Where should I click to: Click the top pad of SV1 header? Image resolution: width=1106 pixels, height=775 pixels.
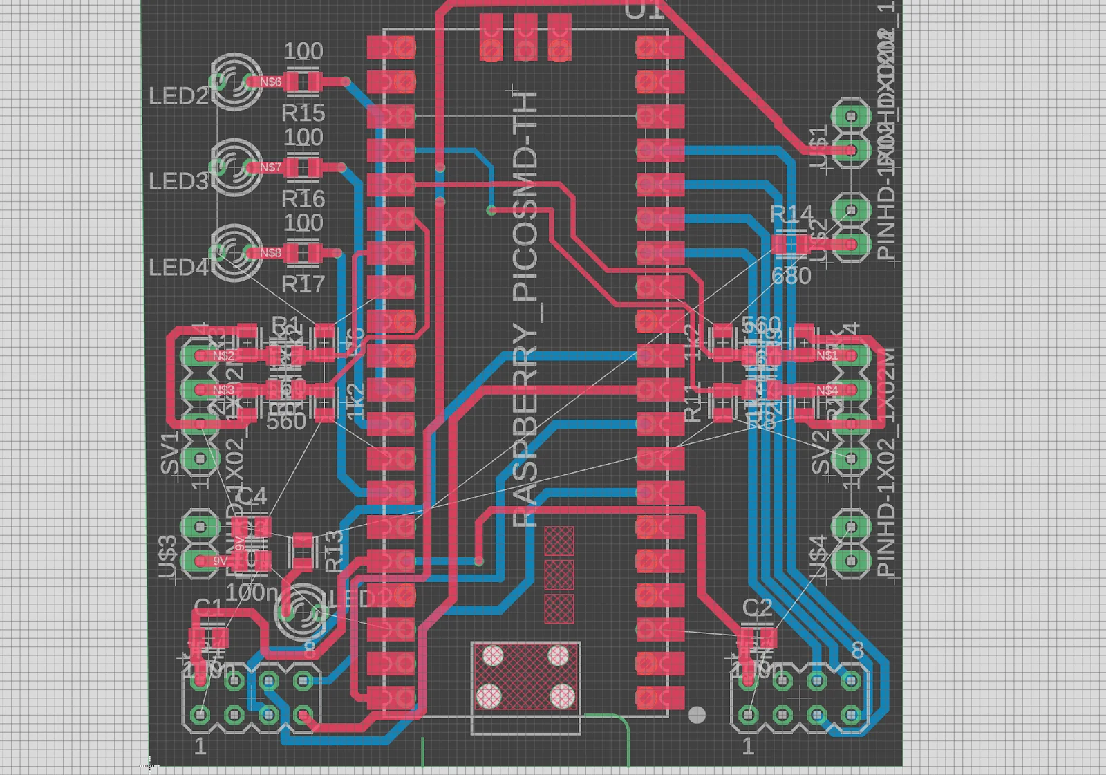tap(200, 356)
